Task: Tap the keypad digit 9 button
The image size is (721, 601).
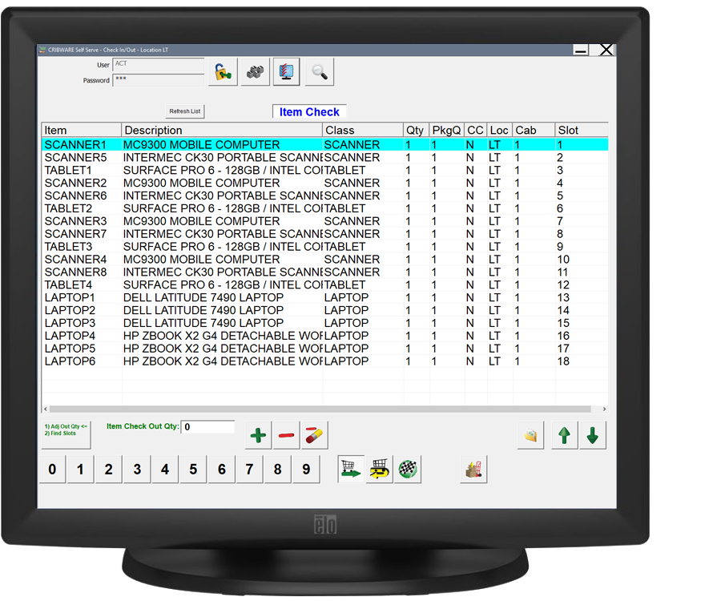Action: pyautogui.click(x=306, y=469)
